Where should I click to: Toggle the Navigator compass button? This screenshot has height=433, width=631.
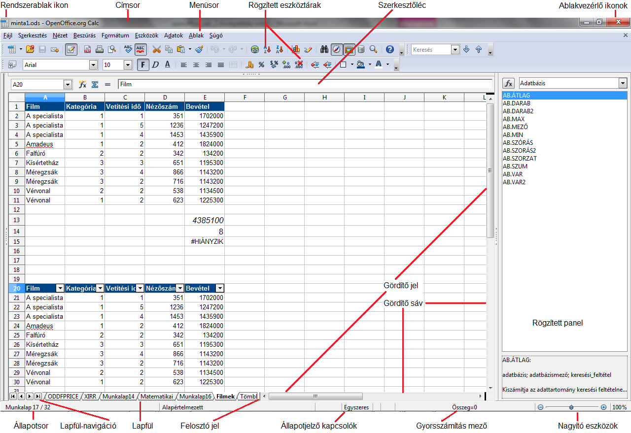coord(337,49)
